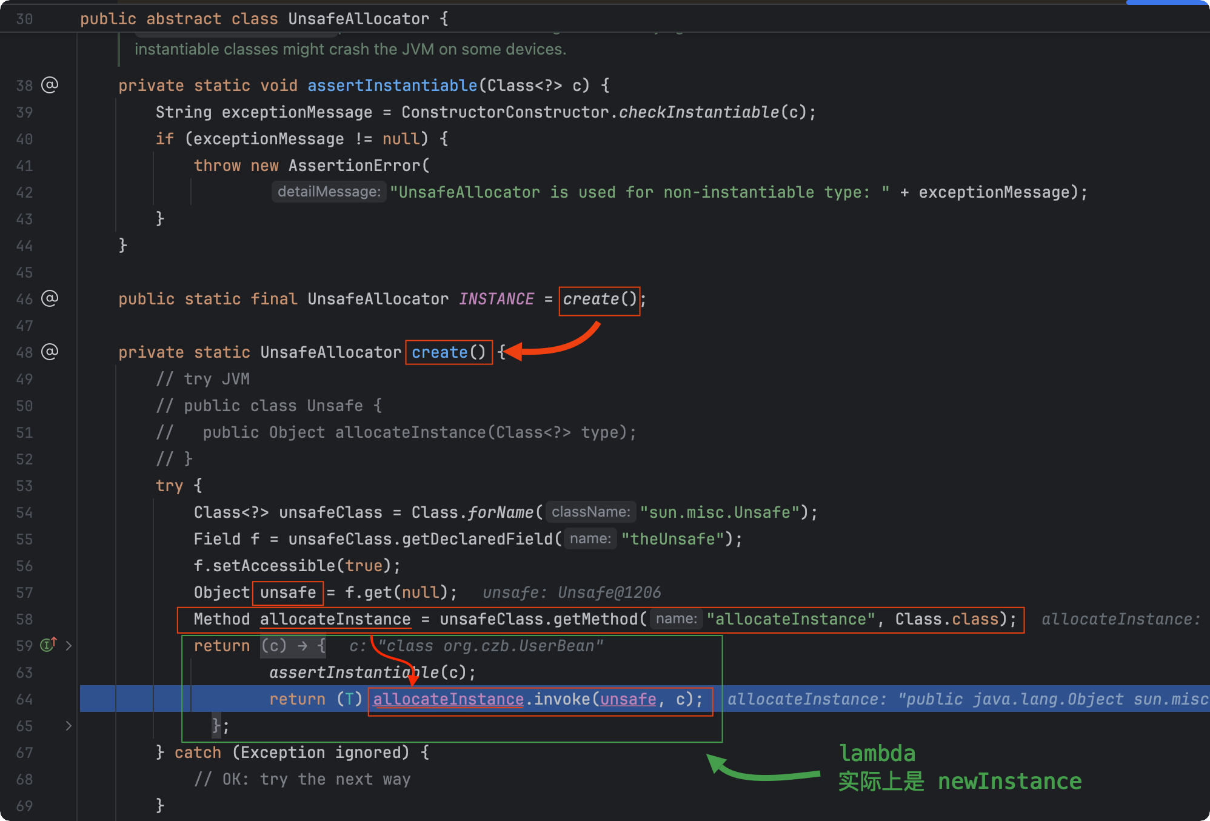Image resolution: width=1210 pixels, height=821 pixels.
Task: Click the fold chevron on line 65
Action: [x=69, y=726]
